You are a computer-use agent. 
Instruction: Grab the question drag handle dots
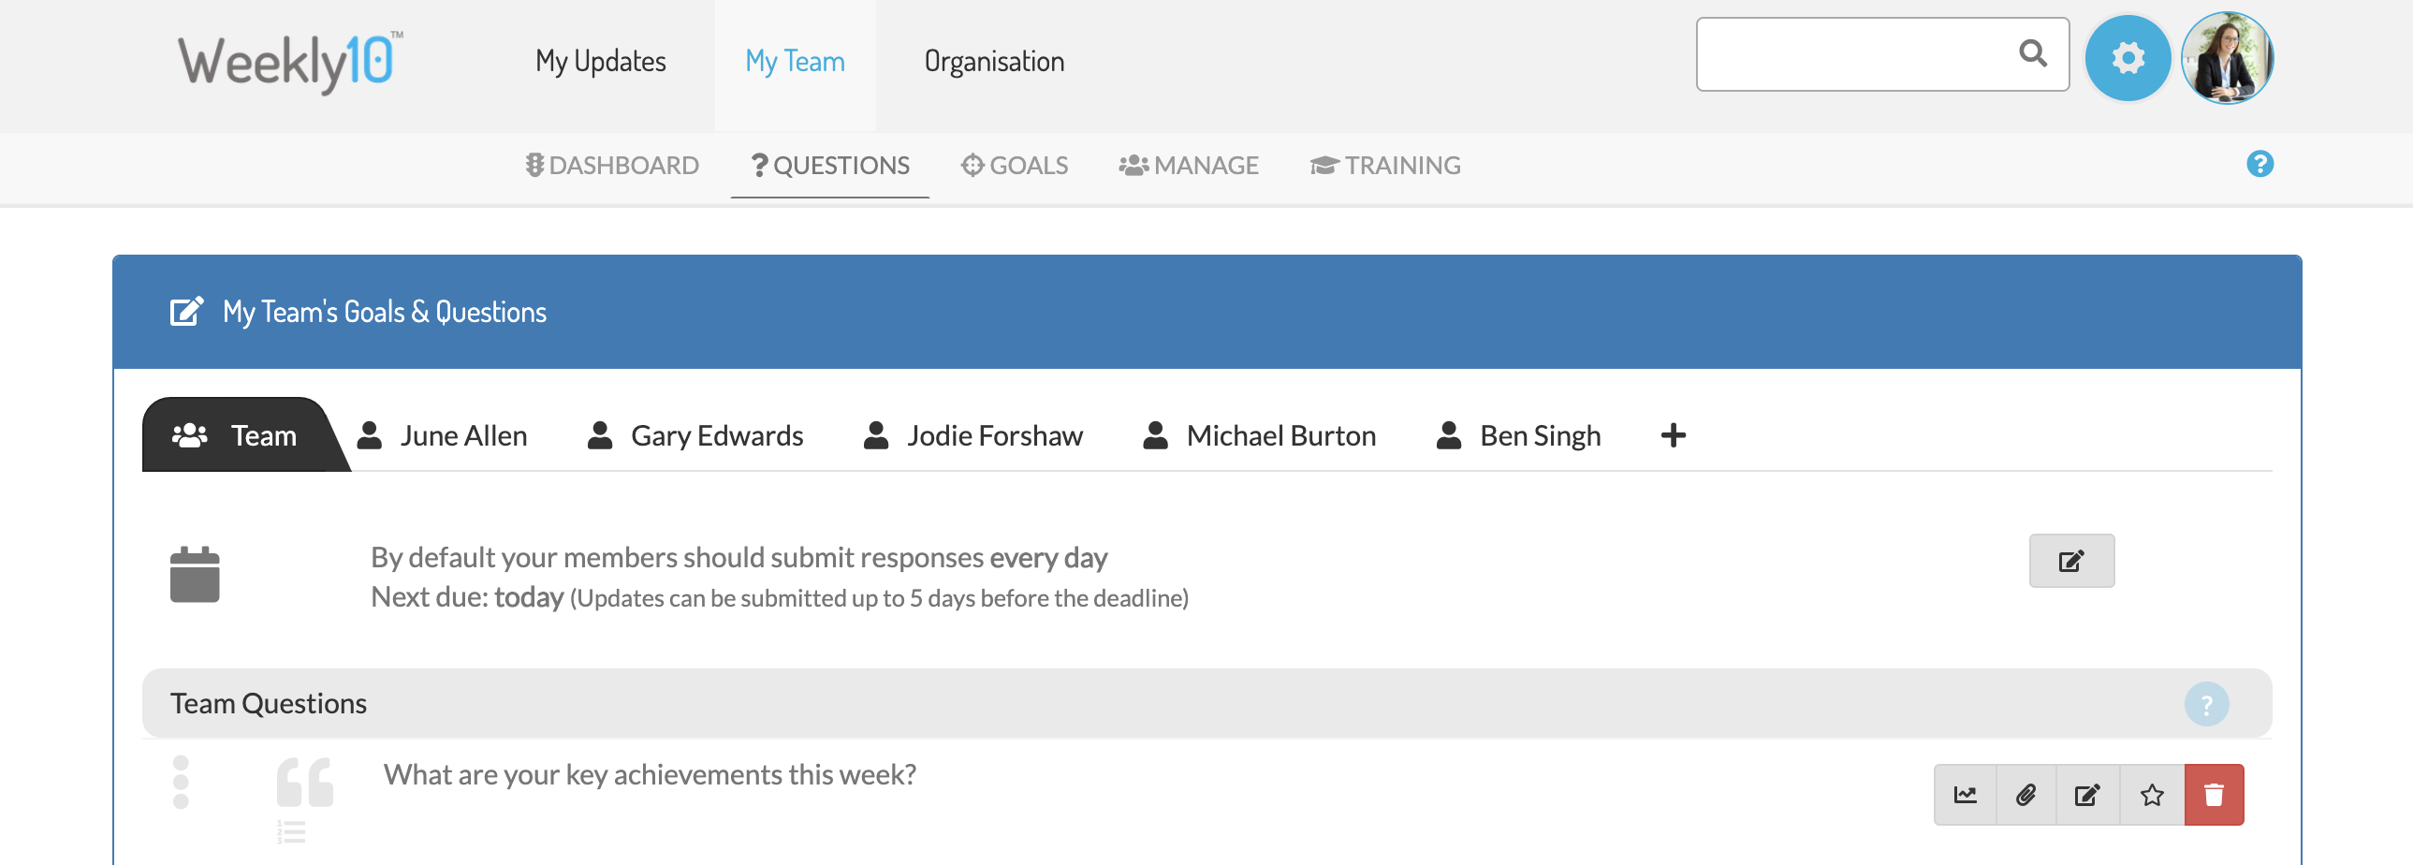[x=181, y=782]
